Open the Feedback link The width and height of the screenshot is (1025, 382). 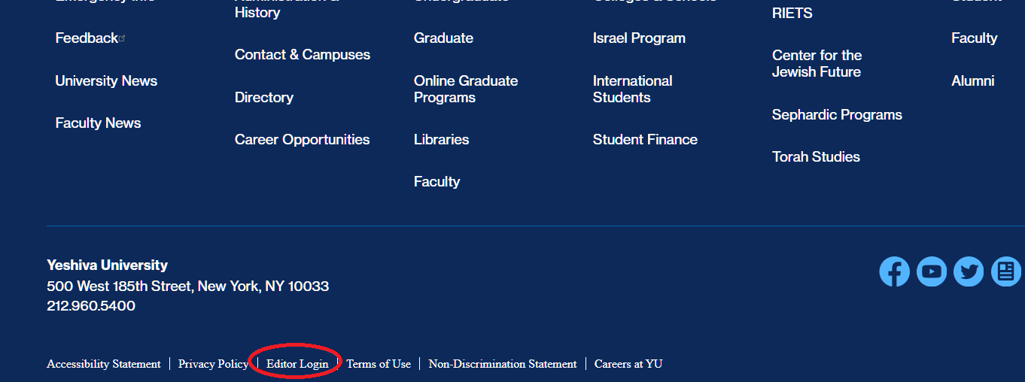[x=87, y=38]
